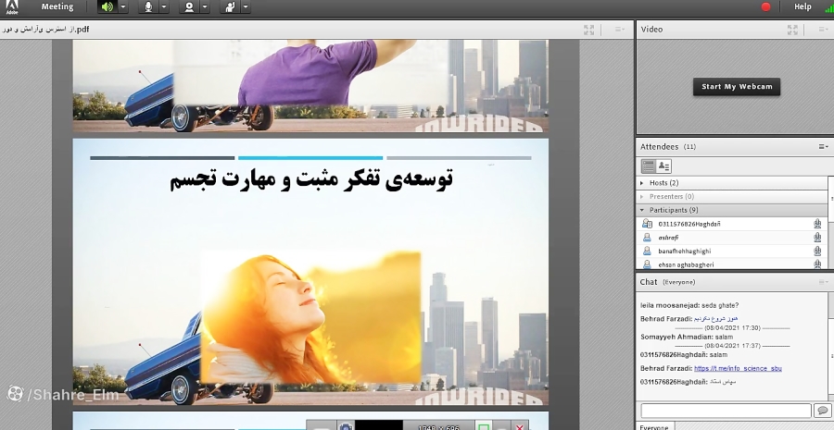This screenshot has width=834, height=430.
Task: Click user avatar icon of ehsan aghabagheri
Action: coord(647,264)
